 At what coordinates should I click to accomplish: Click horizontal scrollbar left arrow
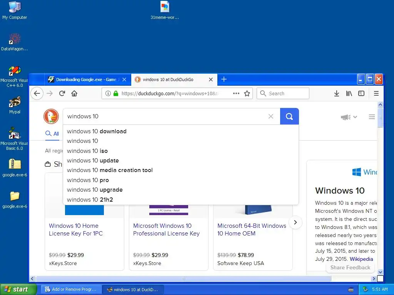coord(32,279)
